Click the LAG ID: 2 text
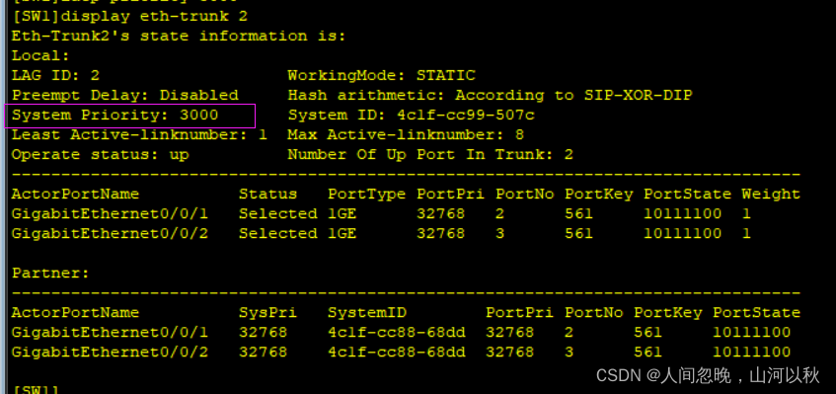The width and height of the screenshot is (836, 394). (x=56, y=76)
